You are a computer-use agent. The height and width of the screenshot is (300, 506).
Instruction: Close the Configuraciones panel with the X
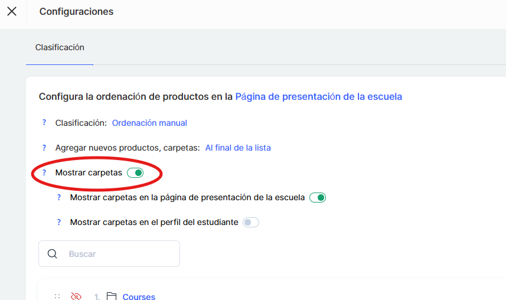click(12, 11)
